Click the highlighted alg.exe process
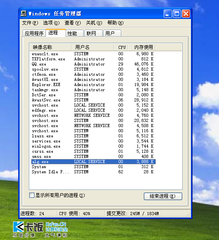The image size is (219, 240). coord(93,161)
